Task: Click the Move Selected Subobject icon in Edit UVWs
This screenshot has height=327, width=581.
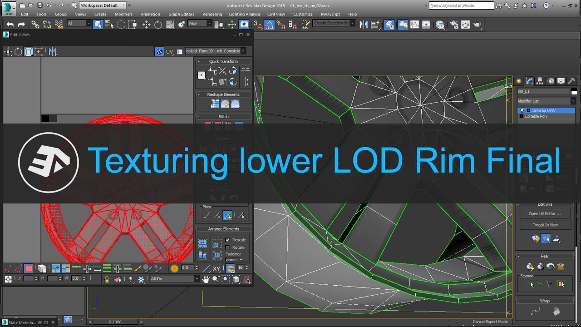Action: [8, 52]
